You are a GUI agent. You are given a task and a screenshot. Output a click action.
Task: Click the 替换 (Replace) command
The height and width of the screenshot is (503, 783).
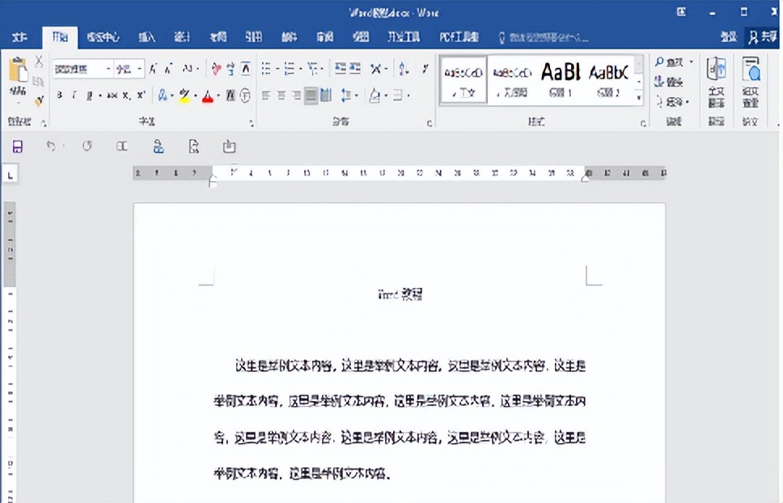point(669,82)
